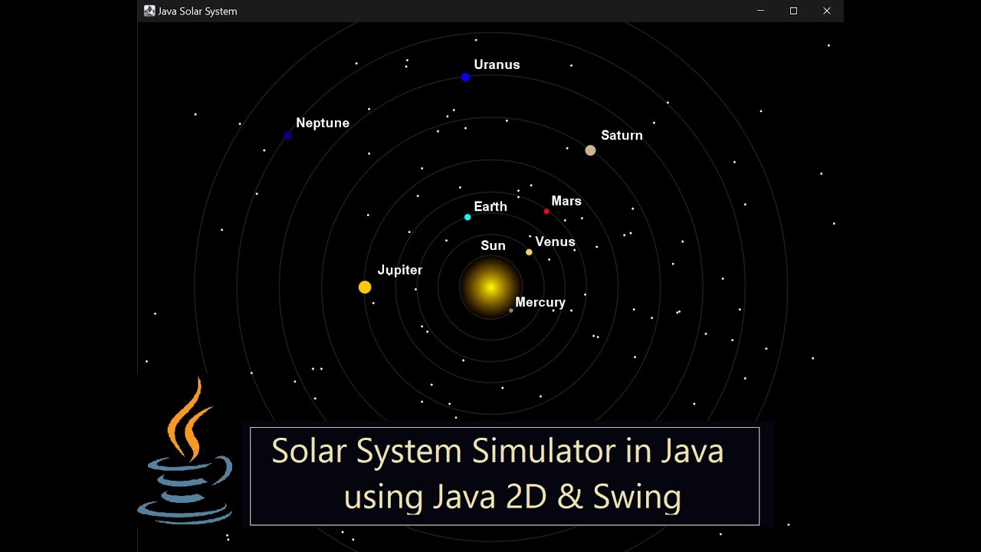Viewport: 981px width, 552px height.
Task: Select the yellow Jupiter planet
Action: pos(365,287)
